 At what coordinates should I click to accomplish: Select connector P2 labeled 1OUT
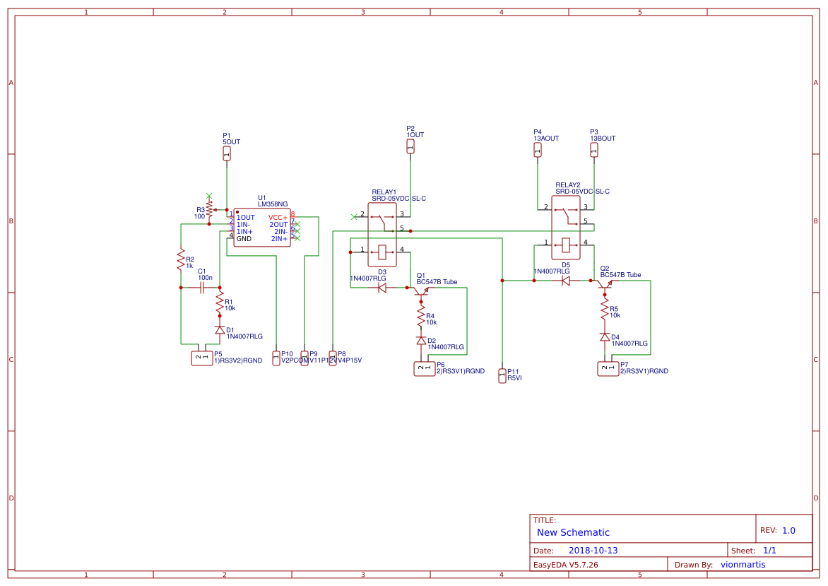(x=410, y=146)
